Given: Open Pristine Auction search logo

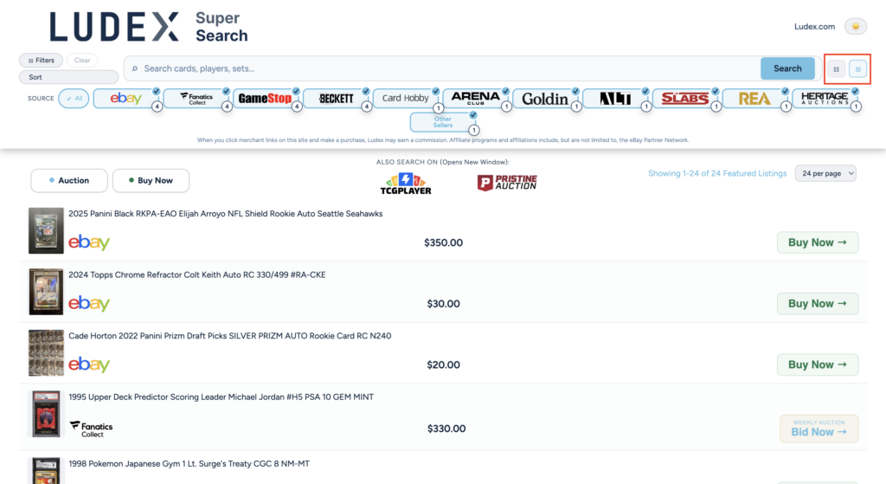Looking at the screenshot, I should [507, 183].
